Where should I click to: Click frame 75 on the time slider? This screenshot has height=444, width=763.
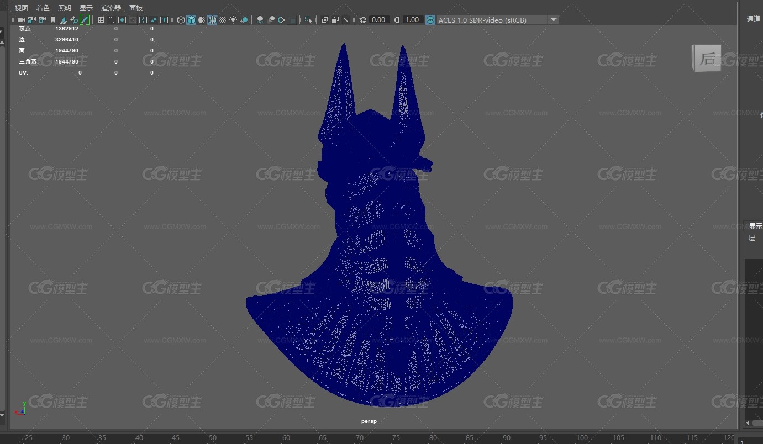(397, 438)
